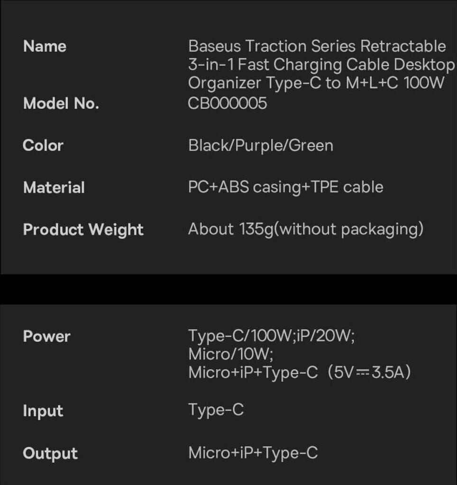Select the Type-C value beside Input
The width and height of the screenshot is (457, 485).
216,410
